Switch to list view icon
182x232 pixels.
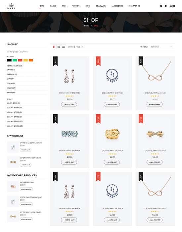(x=64, y=47)
